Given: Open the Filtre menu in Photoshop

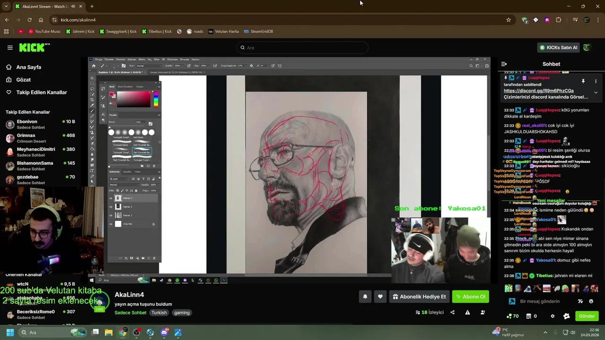Looking at the screenshot, I should pos(156,59).
